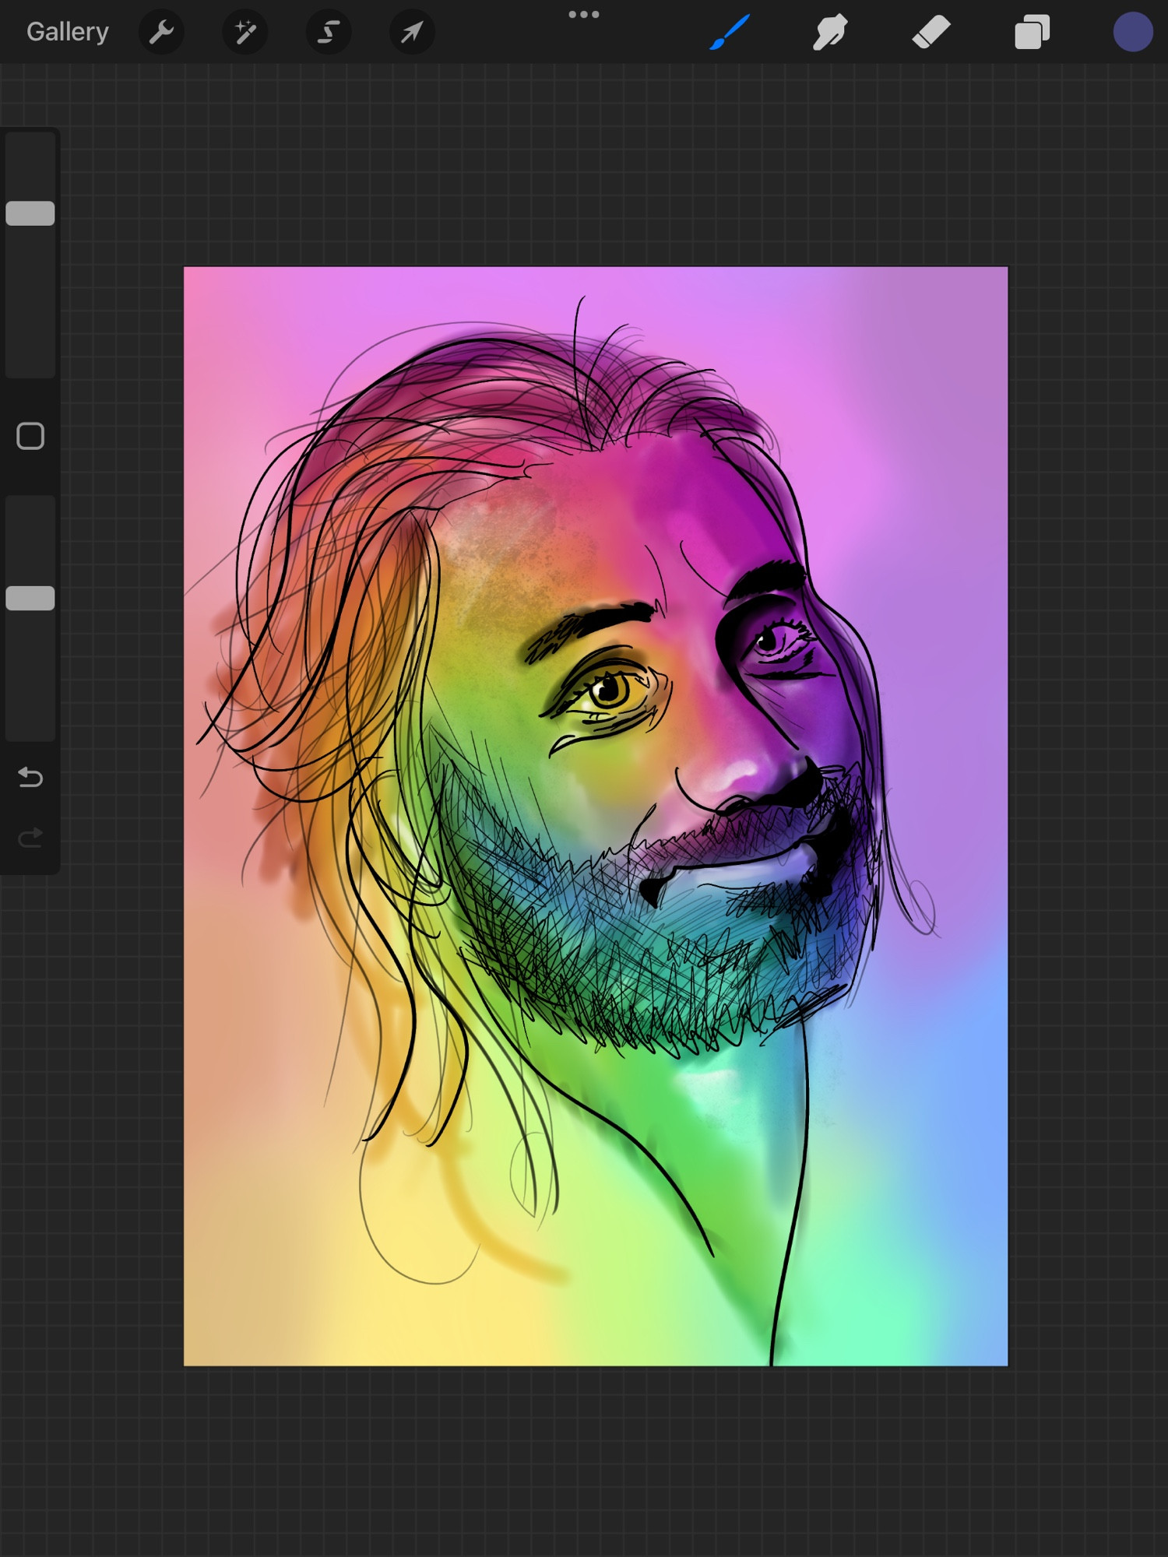Viewport: 1168px width, 1557px height.
Task: Select the Eraser tool
Action: pyautogui.click(x=931, y=32)
